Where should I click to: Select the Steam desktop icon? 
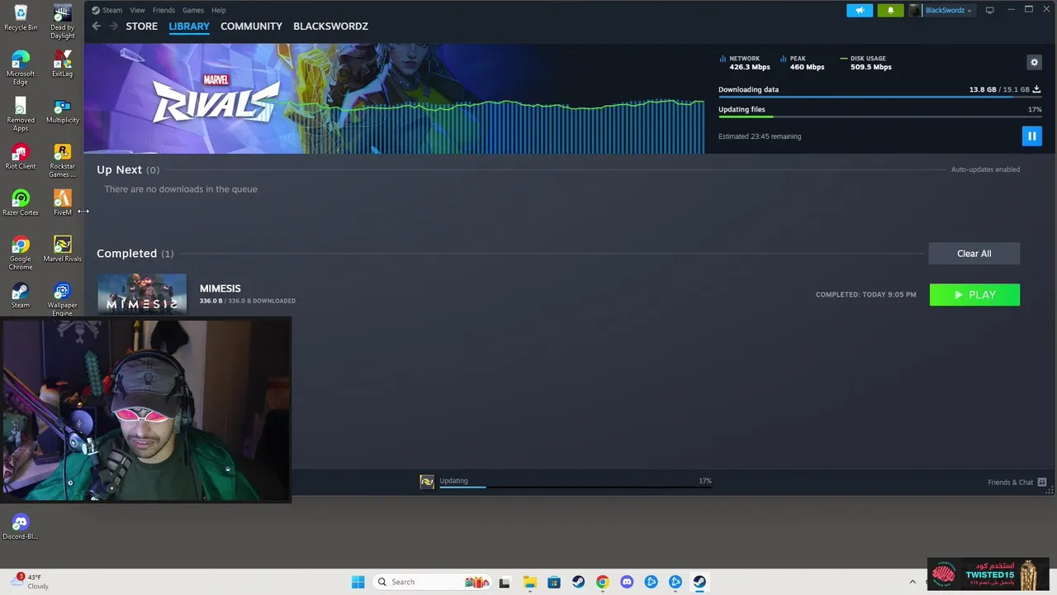21,296
